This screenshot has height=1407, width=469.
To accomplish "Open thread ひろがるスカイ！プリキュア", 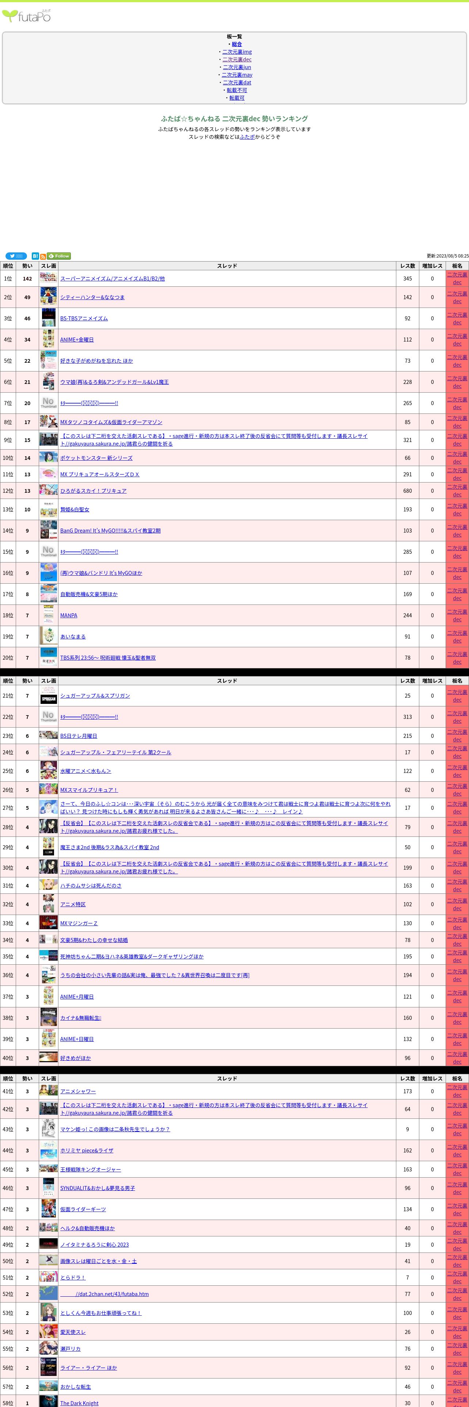I will click(x=94, y=491).
